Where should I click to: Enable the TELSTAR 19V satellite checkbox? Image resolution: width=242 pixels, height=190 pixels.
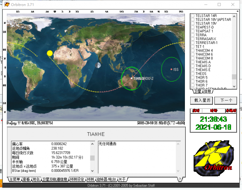point(192,24)
